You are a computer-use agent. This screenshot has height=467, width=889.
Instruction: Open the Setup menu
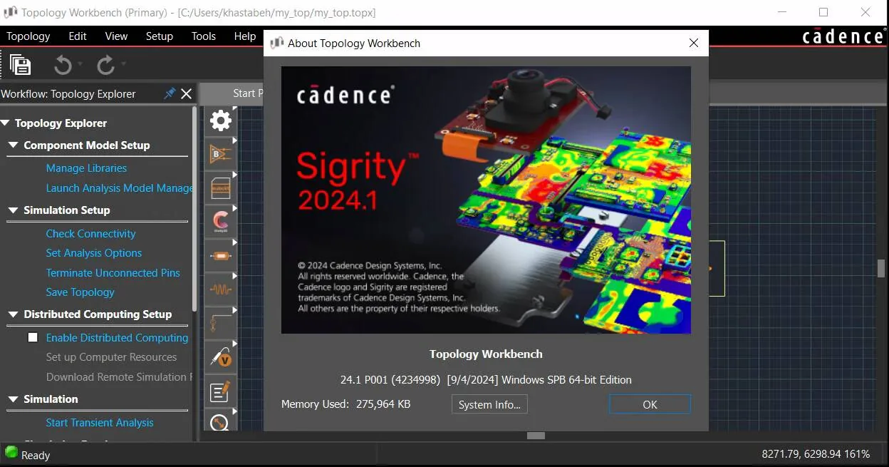pyautogui.click(x=160, y=36)
